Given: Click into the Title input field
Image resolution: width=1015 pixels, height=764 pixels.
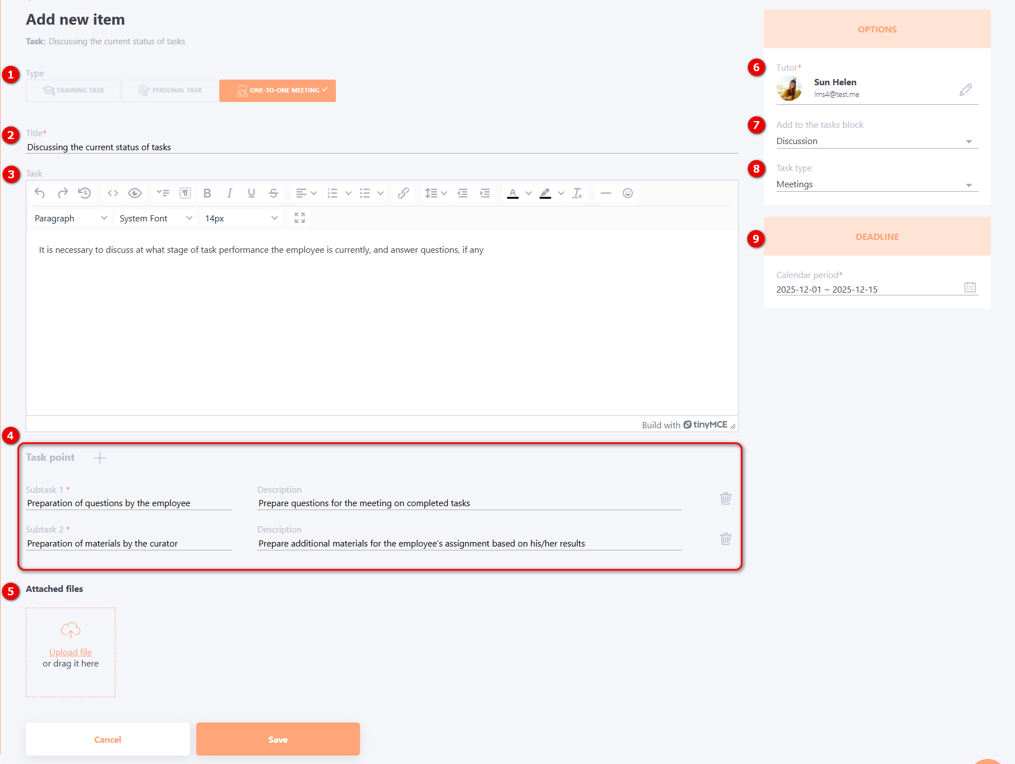Looking at the screenshot, I should pyautogui.click(x=381, y=147).
